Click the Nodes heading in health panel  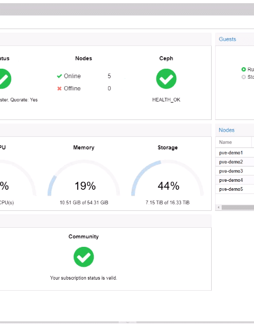point(84,59)
